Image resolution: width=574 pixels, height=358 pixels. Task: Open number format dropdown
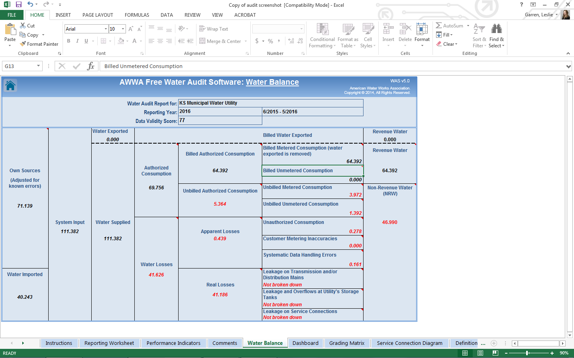pyautogui.click(x=301, y=29)
